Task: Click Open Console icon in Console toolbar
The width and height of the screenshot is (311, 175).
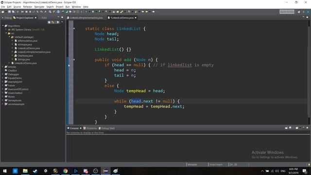Action: pyautogui.click(x=297, y=128)
